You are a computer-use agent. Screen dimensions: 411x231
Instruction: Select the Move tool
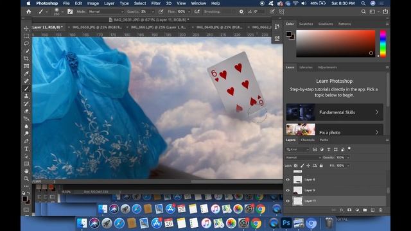tap(26, 28)
